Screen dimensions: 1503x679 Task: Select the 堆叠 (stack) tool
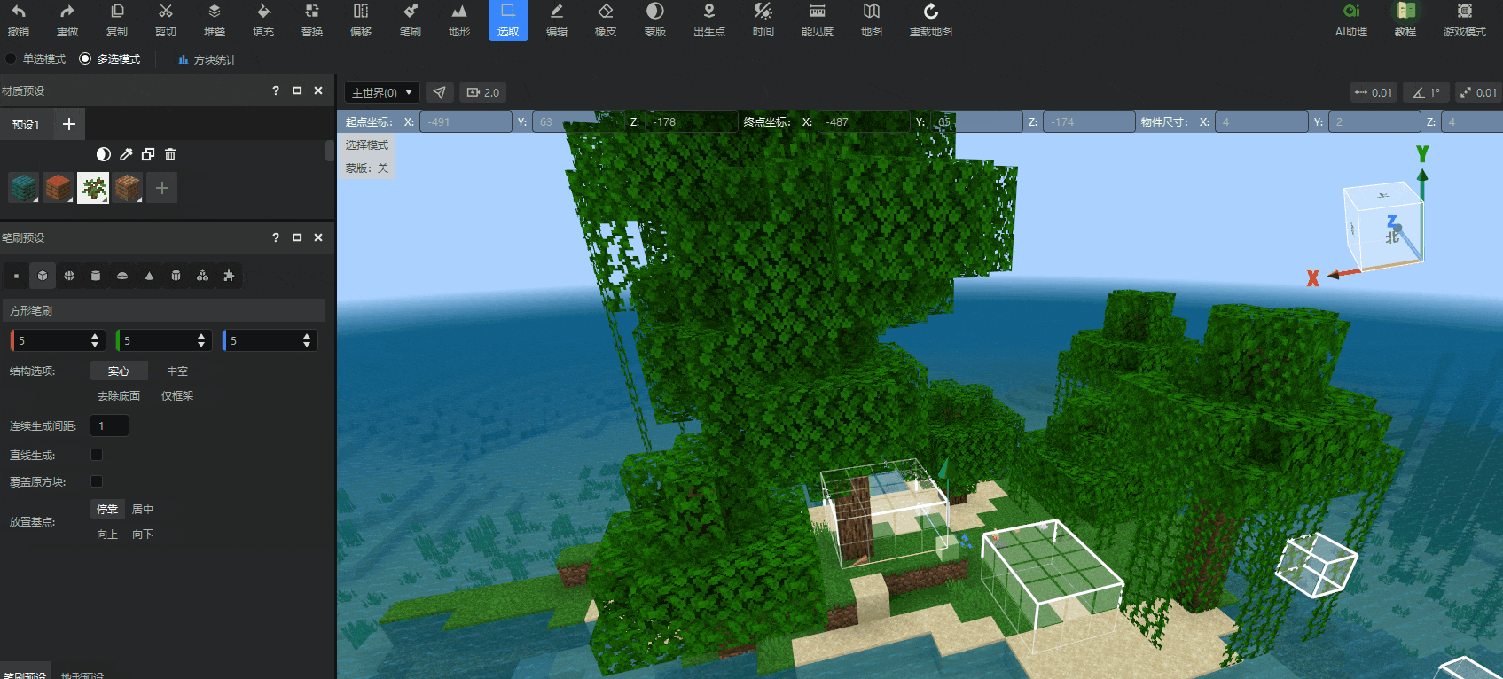coord(215,20)
